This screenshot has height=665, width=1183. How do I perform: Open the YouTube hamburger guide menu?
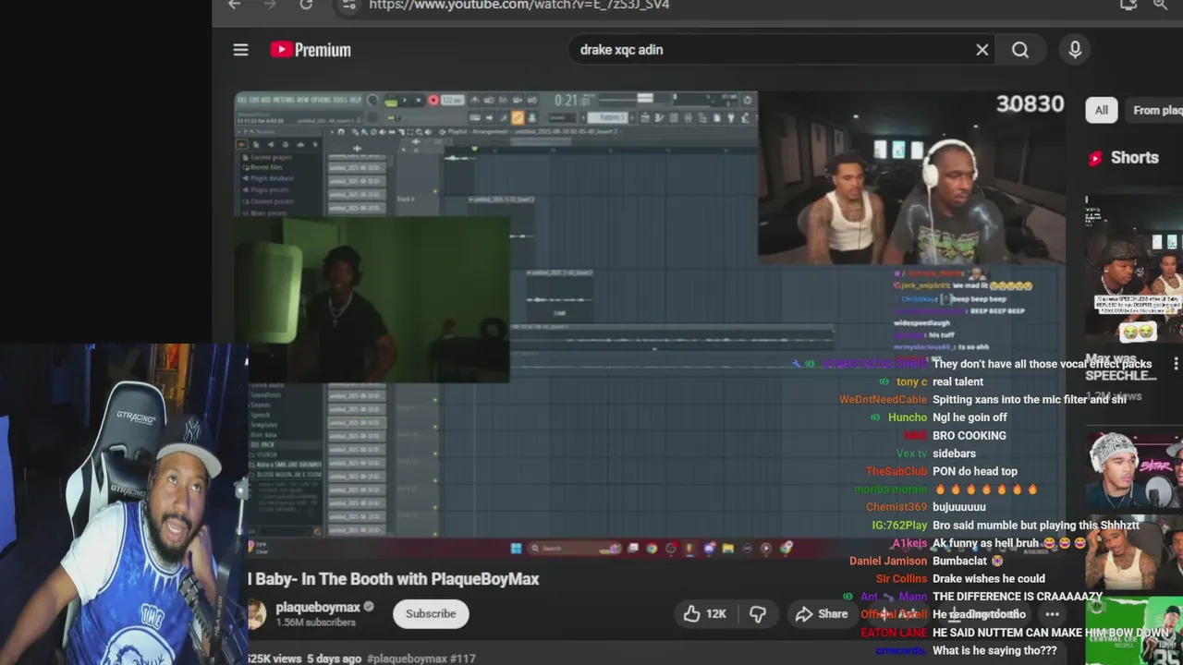[240, 50]
